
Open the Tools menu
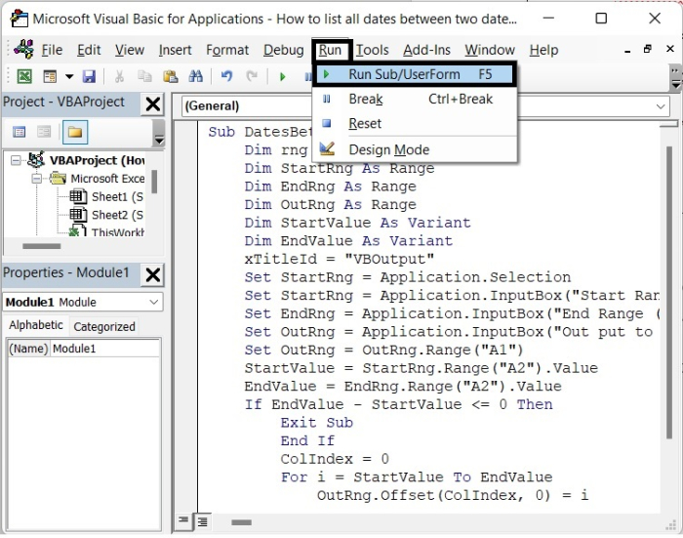372,50
